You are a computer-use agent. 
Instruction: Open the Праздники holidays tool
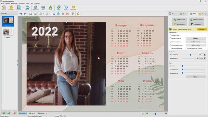(x=36, y=8)
